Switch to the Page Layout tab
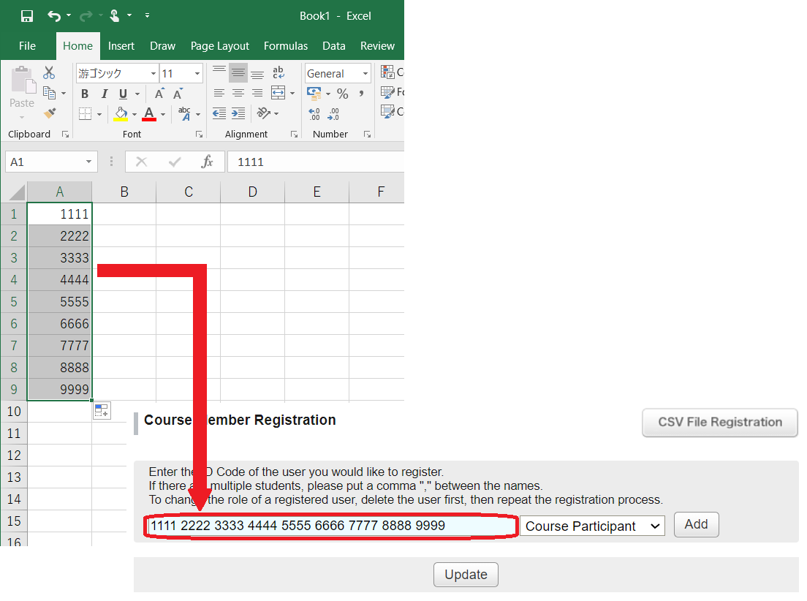The width and height of the screenshot is (807, 601). pos(220,46)
